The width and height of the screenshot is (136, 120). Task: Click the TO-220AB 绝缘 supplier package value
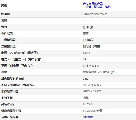[x=92, y=111]
